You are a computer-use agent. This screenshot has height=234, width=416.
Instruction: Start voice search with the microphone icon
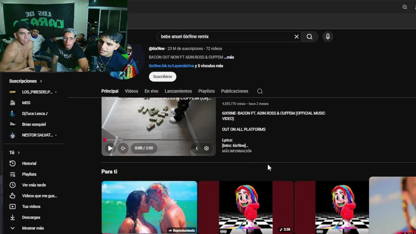(x=328, y=37)
